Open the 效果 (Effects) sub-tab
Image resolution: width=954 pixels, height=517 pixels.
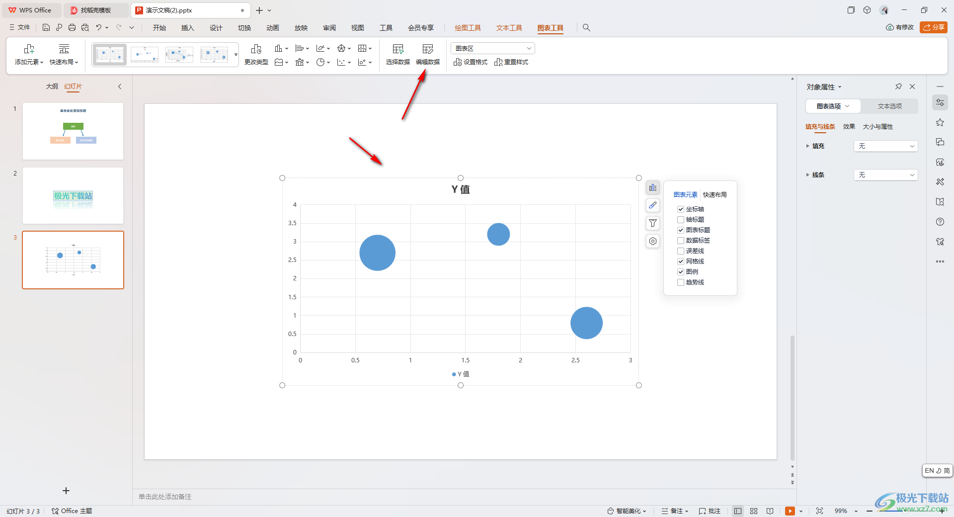849,127
